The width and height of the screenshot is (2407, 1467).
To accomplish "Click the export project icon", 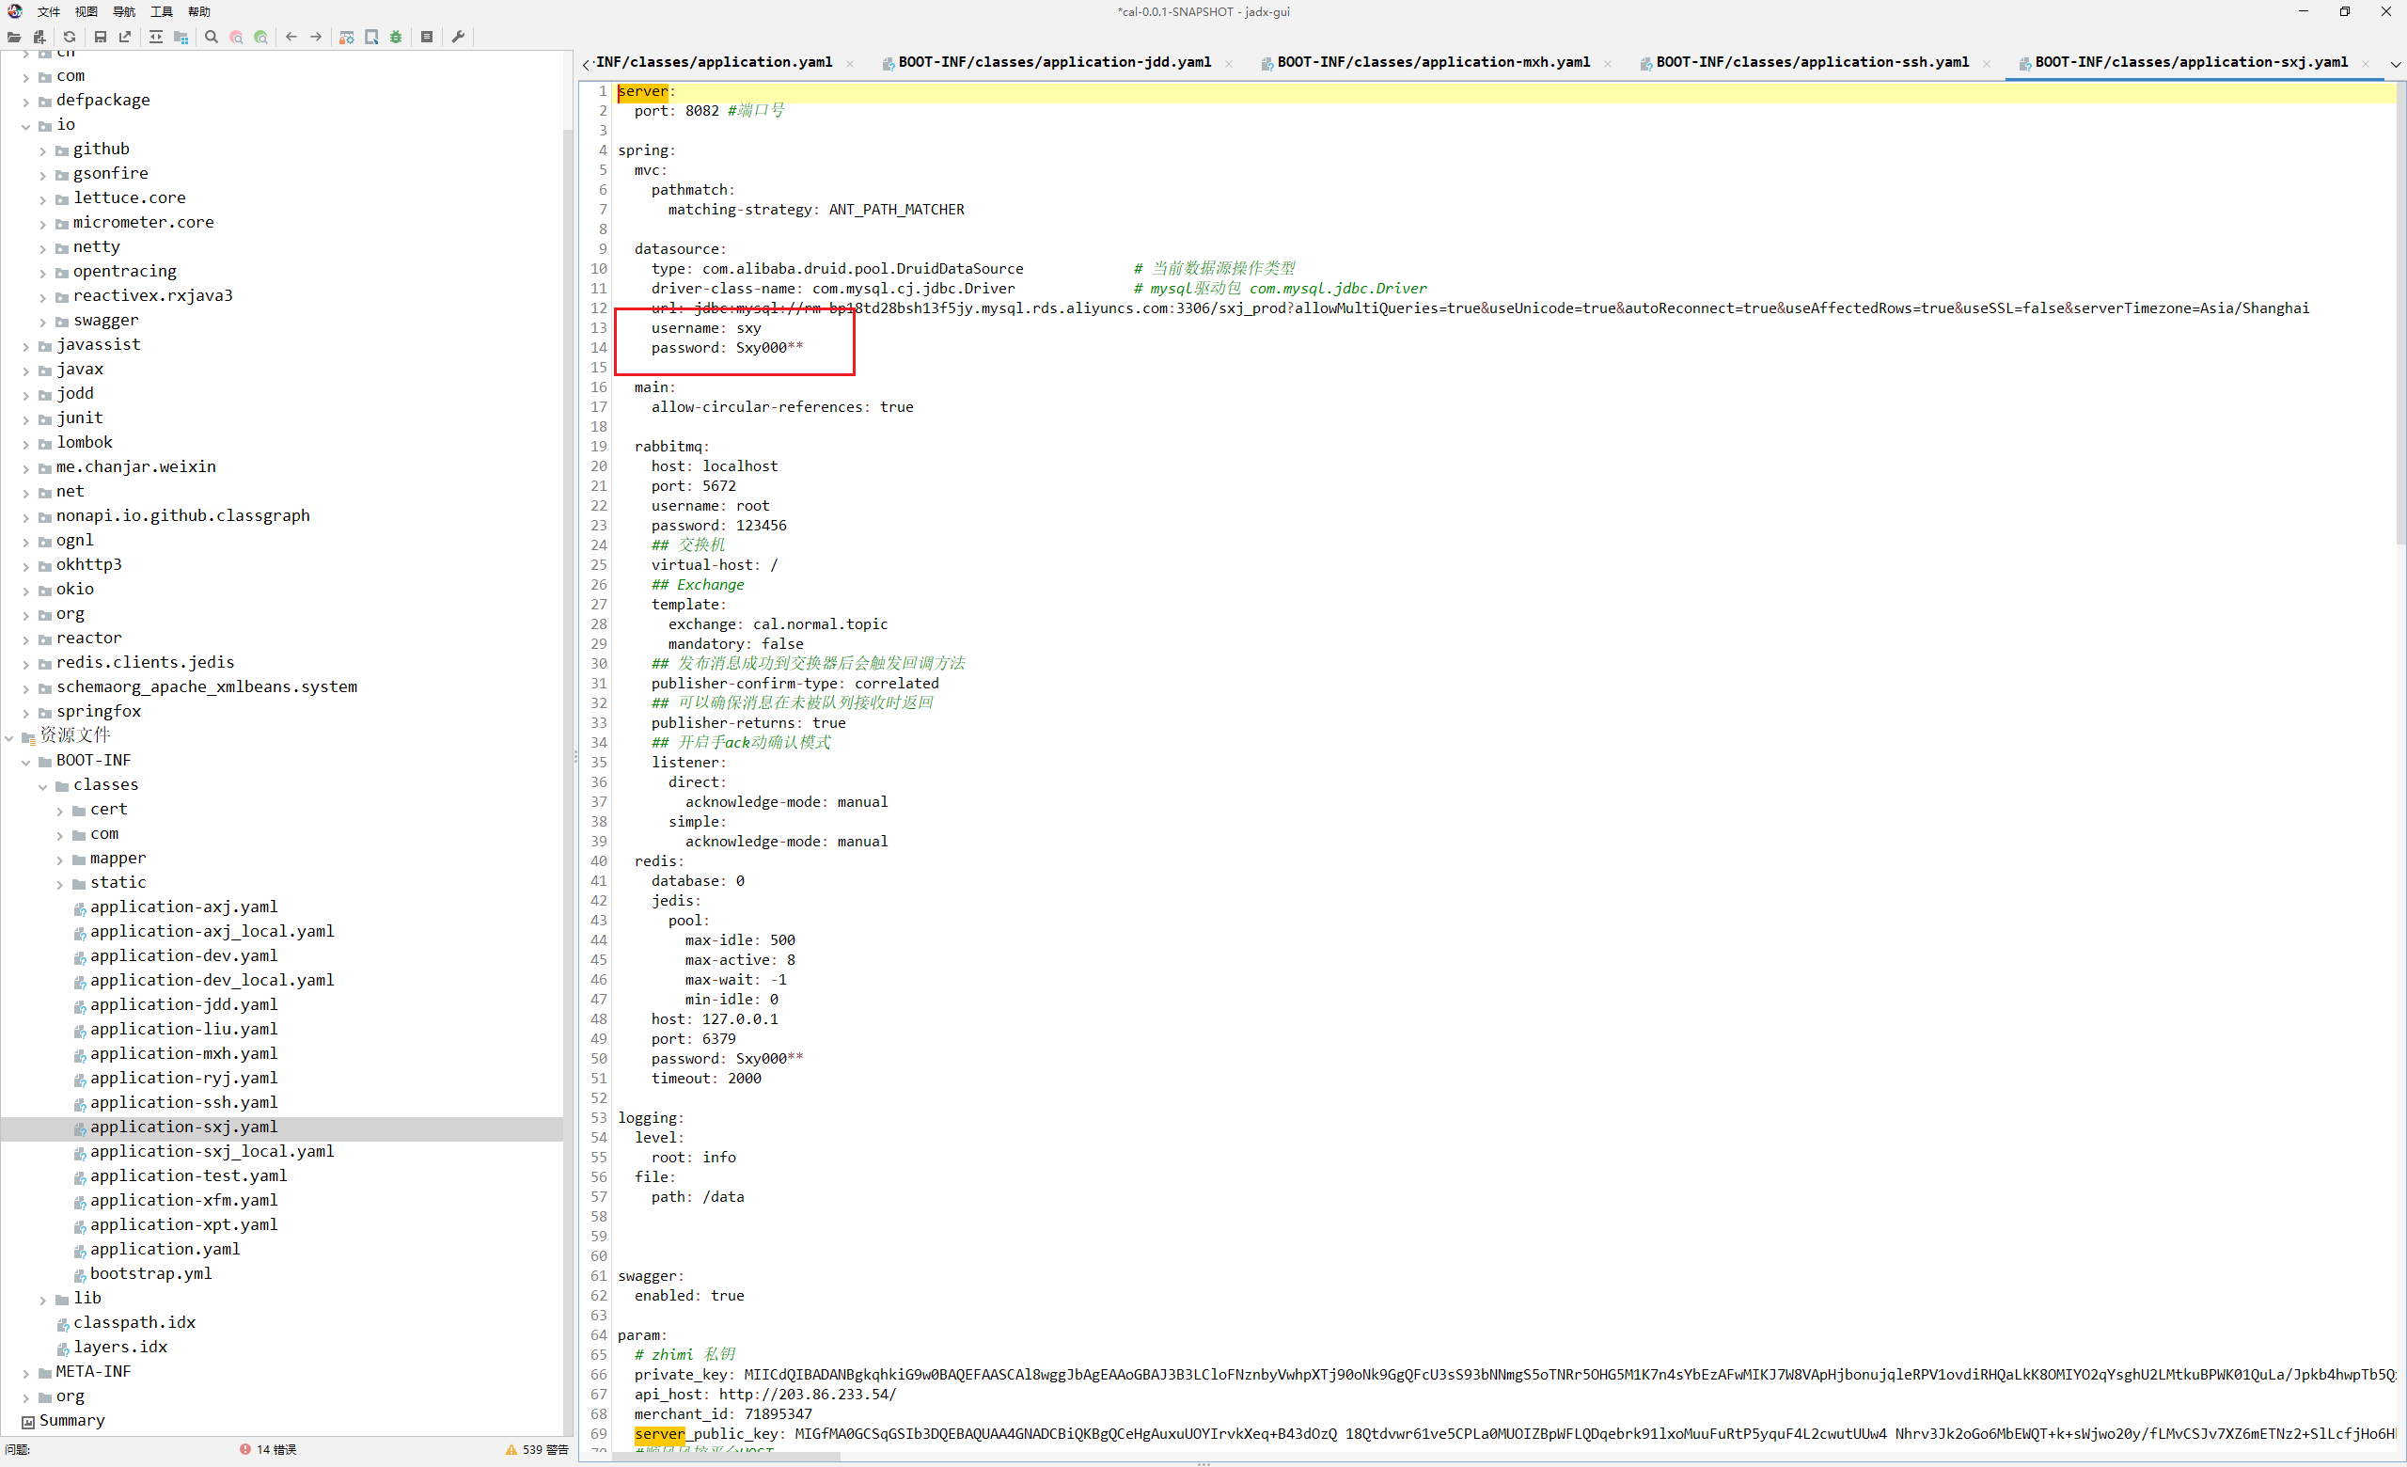I will coord(125,37).
